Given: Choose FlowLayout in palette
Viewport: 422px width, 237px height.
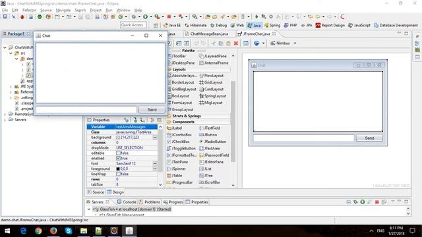Looking at the screenshot, I should [x=211, y=76].
